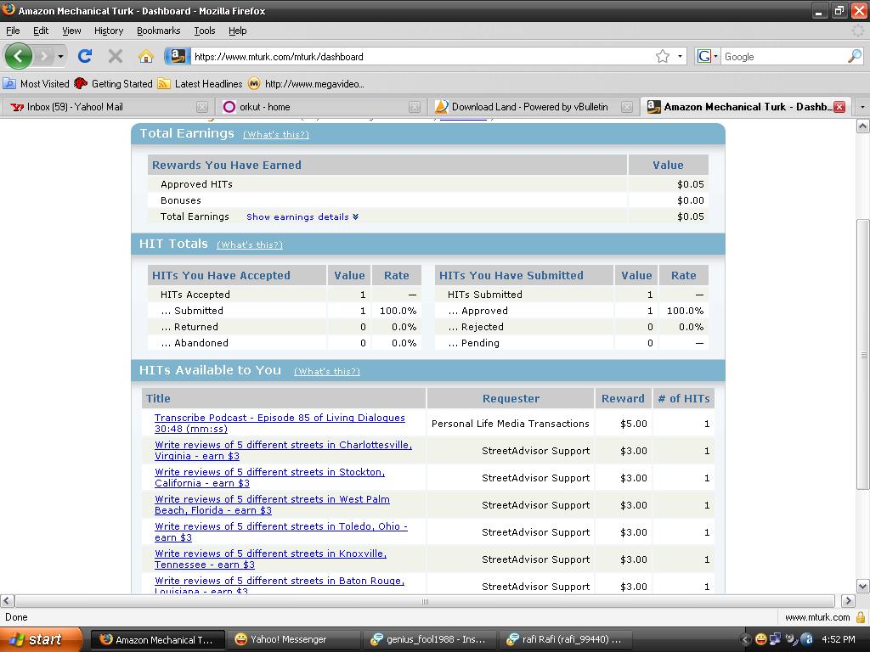Click the vertical scrollbar down arrow
The width and height of the screenshot is (870, 652).
[x=863, y=586]
